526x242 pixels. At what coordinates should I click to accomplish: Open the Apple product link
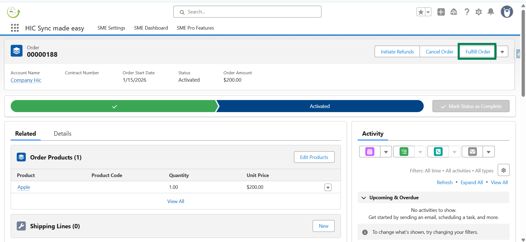click(x=24, y=187)
